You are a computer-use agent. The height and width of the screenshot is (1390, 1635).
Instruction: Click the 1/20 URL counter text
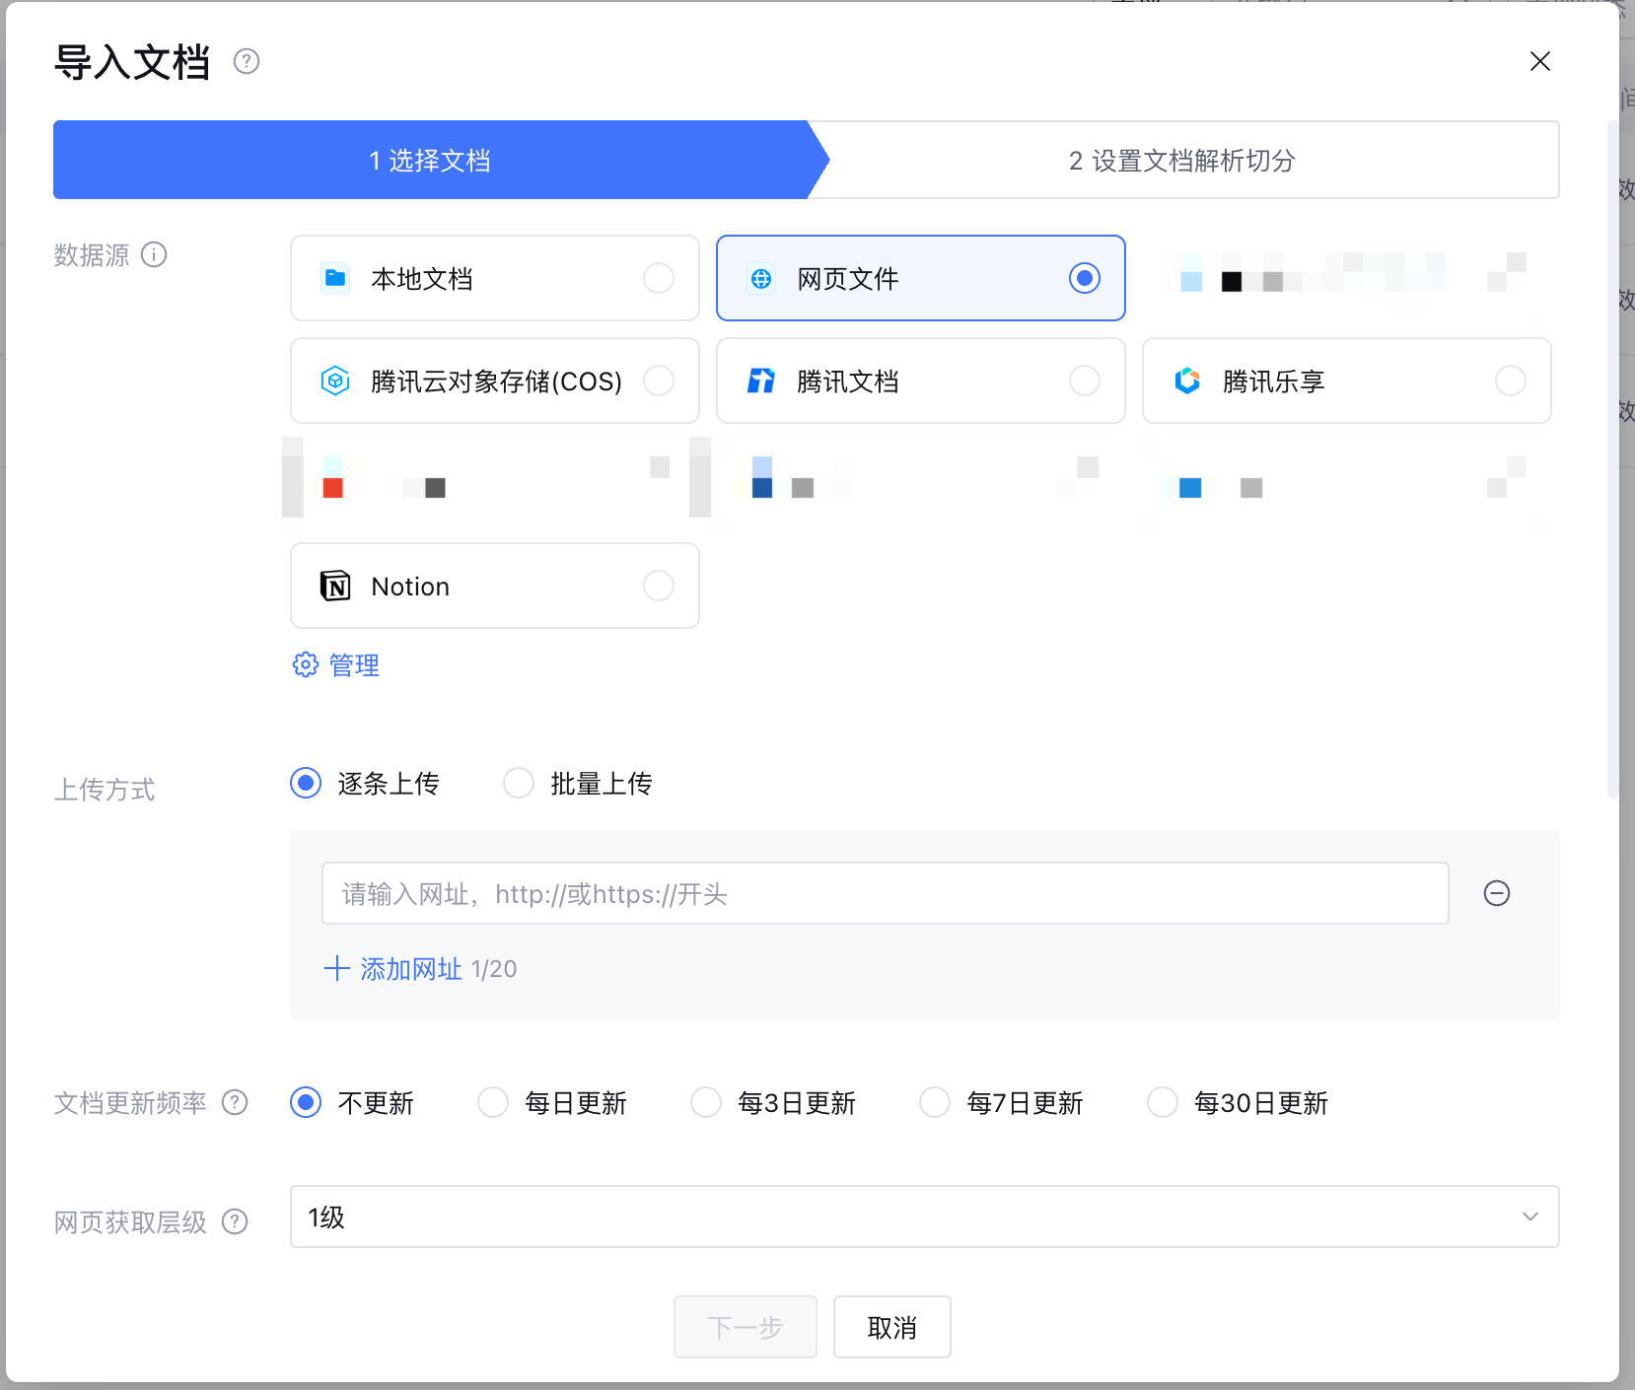pyautogui.click(x=494, y=969)
